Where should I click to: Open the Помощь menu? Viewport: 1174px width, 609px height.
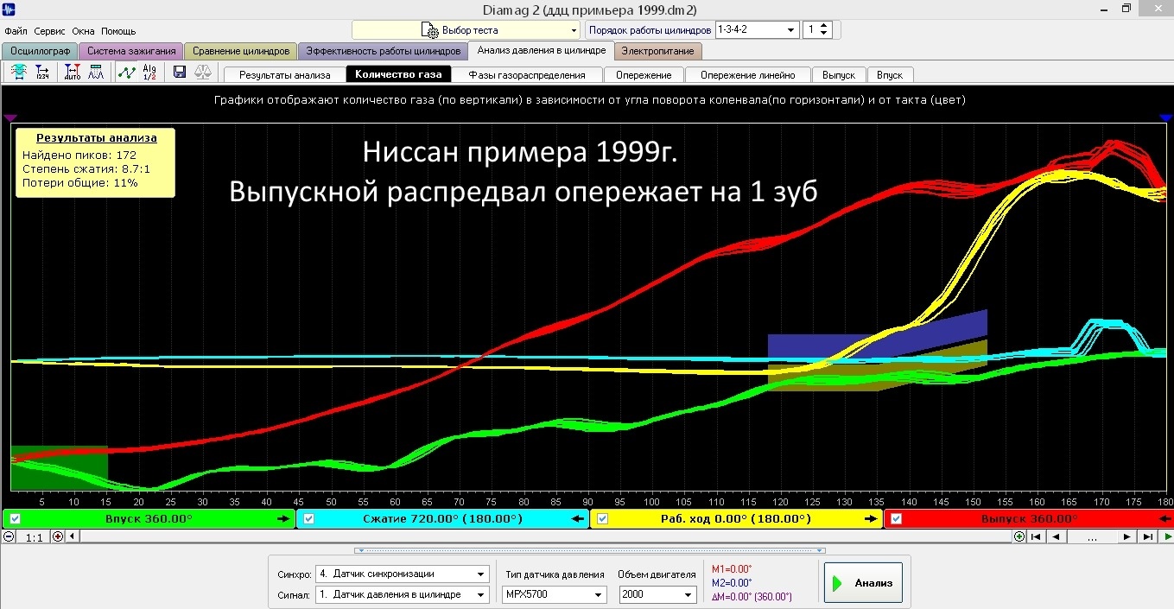click(118, 31)
